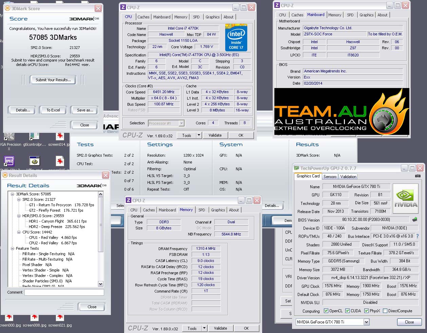Uncheck the OpenCL checkbox
The image size is (427, 333).
click(x=326, y=311)
